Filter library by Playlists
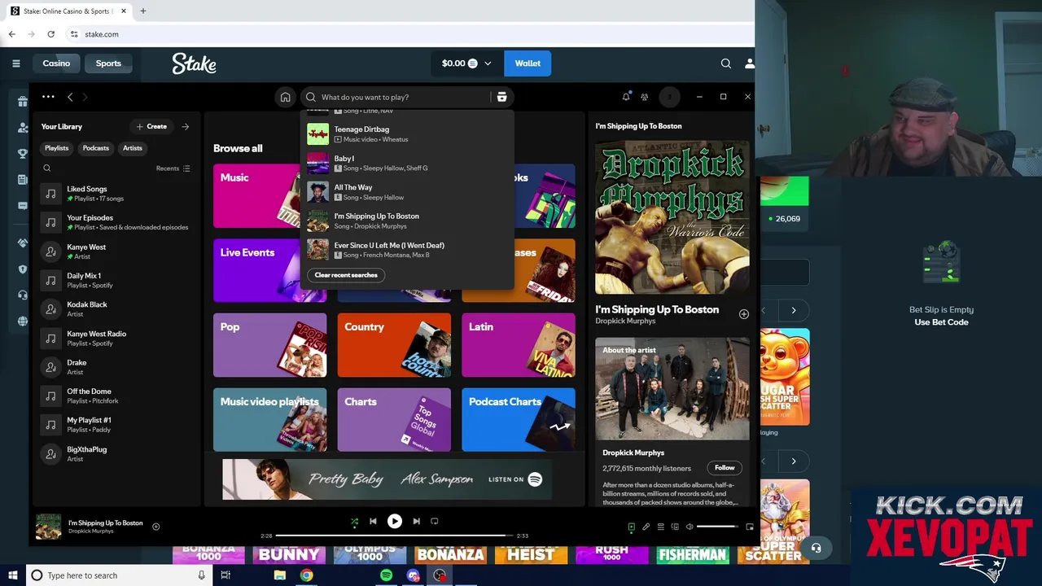This screenshot has height=586, width=1042. [x=56, y=148]
